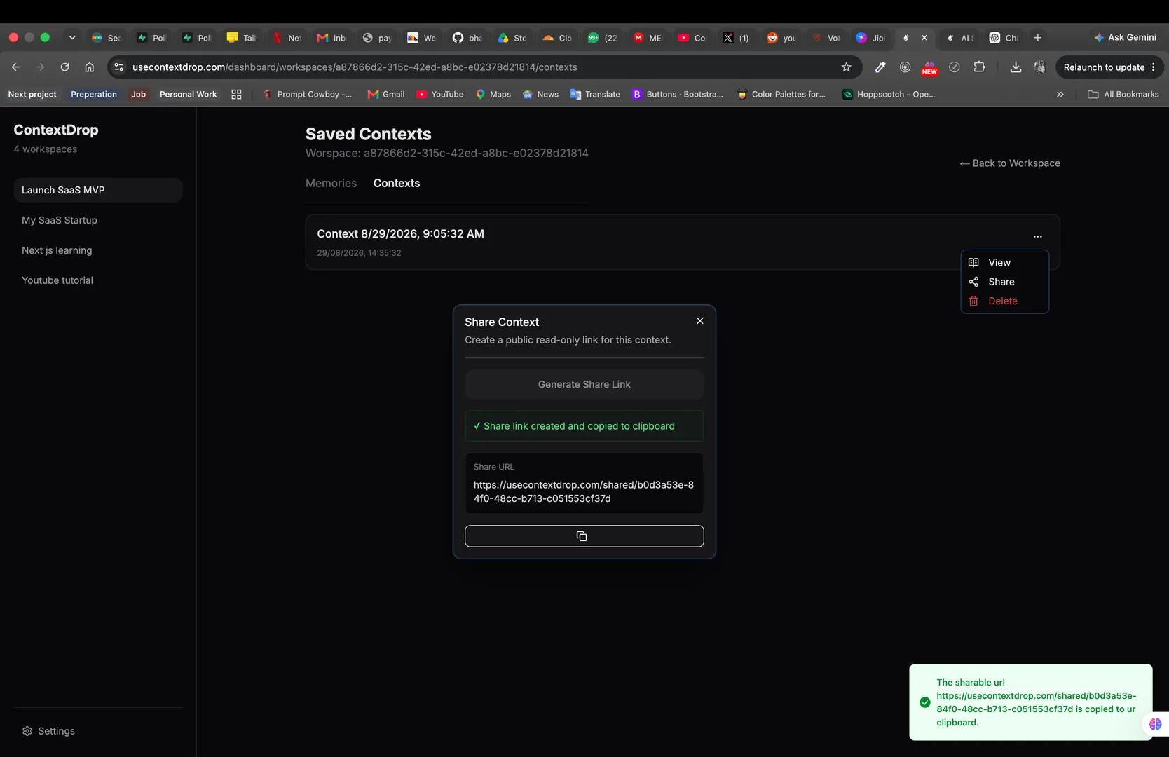This screenshot has height=757, width=1169.
Task: Open Translate bookmark
Action: pyautogui.click(x=595, y=94)
